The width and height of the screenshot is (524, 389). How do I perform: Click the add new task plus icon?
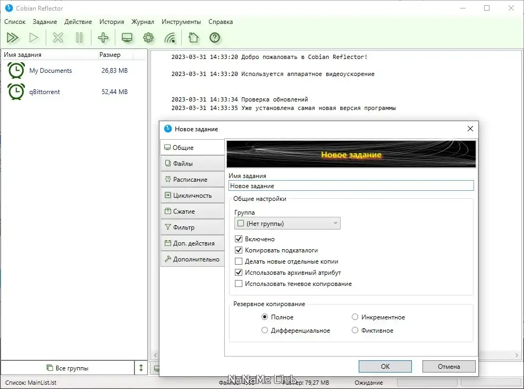pos(103,38)
